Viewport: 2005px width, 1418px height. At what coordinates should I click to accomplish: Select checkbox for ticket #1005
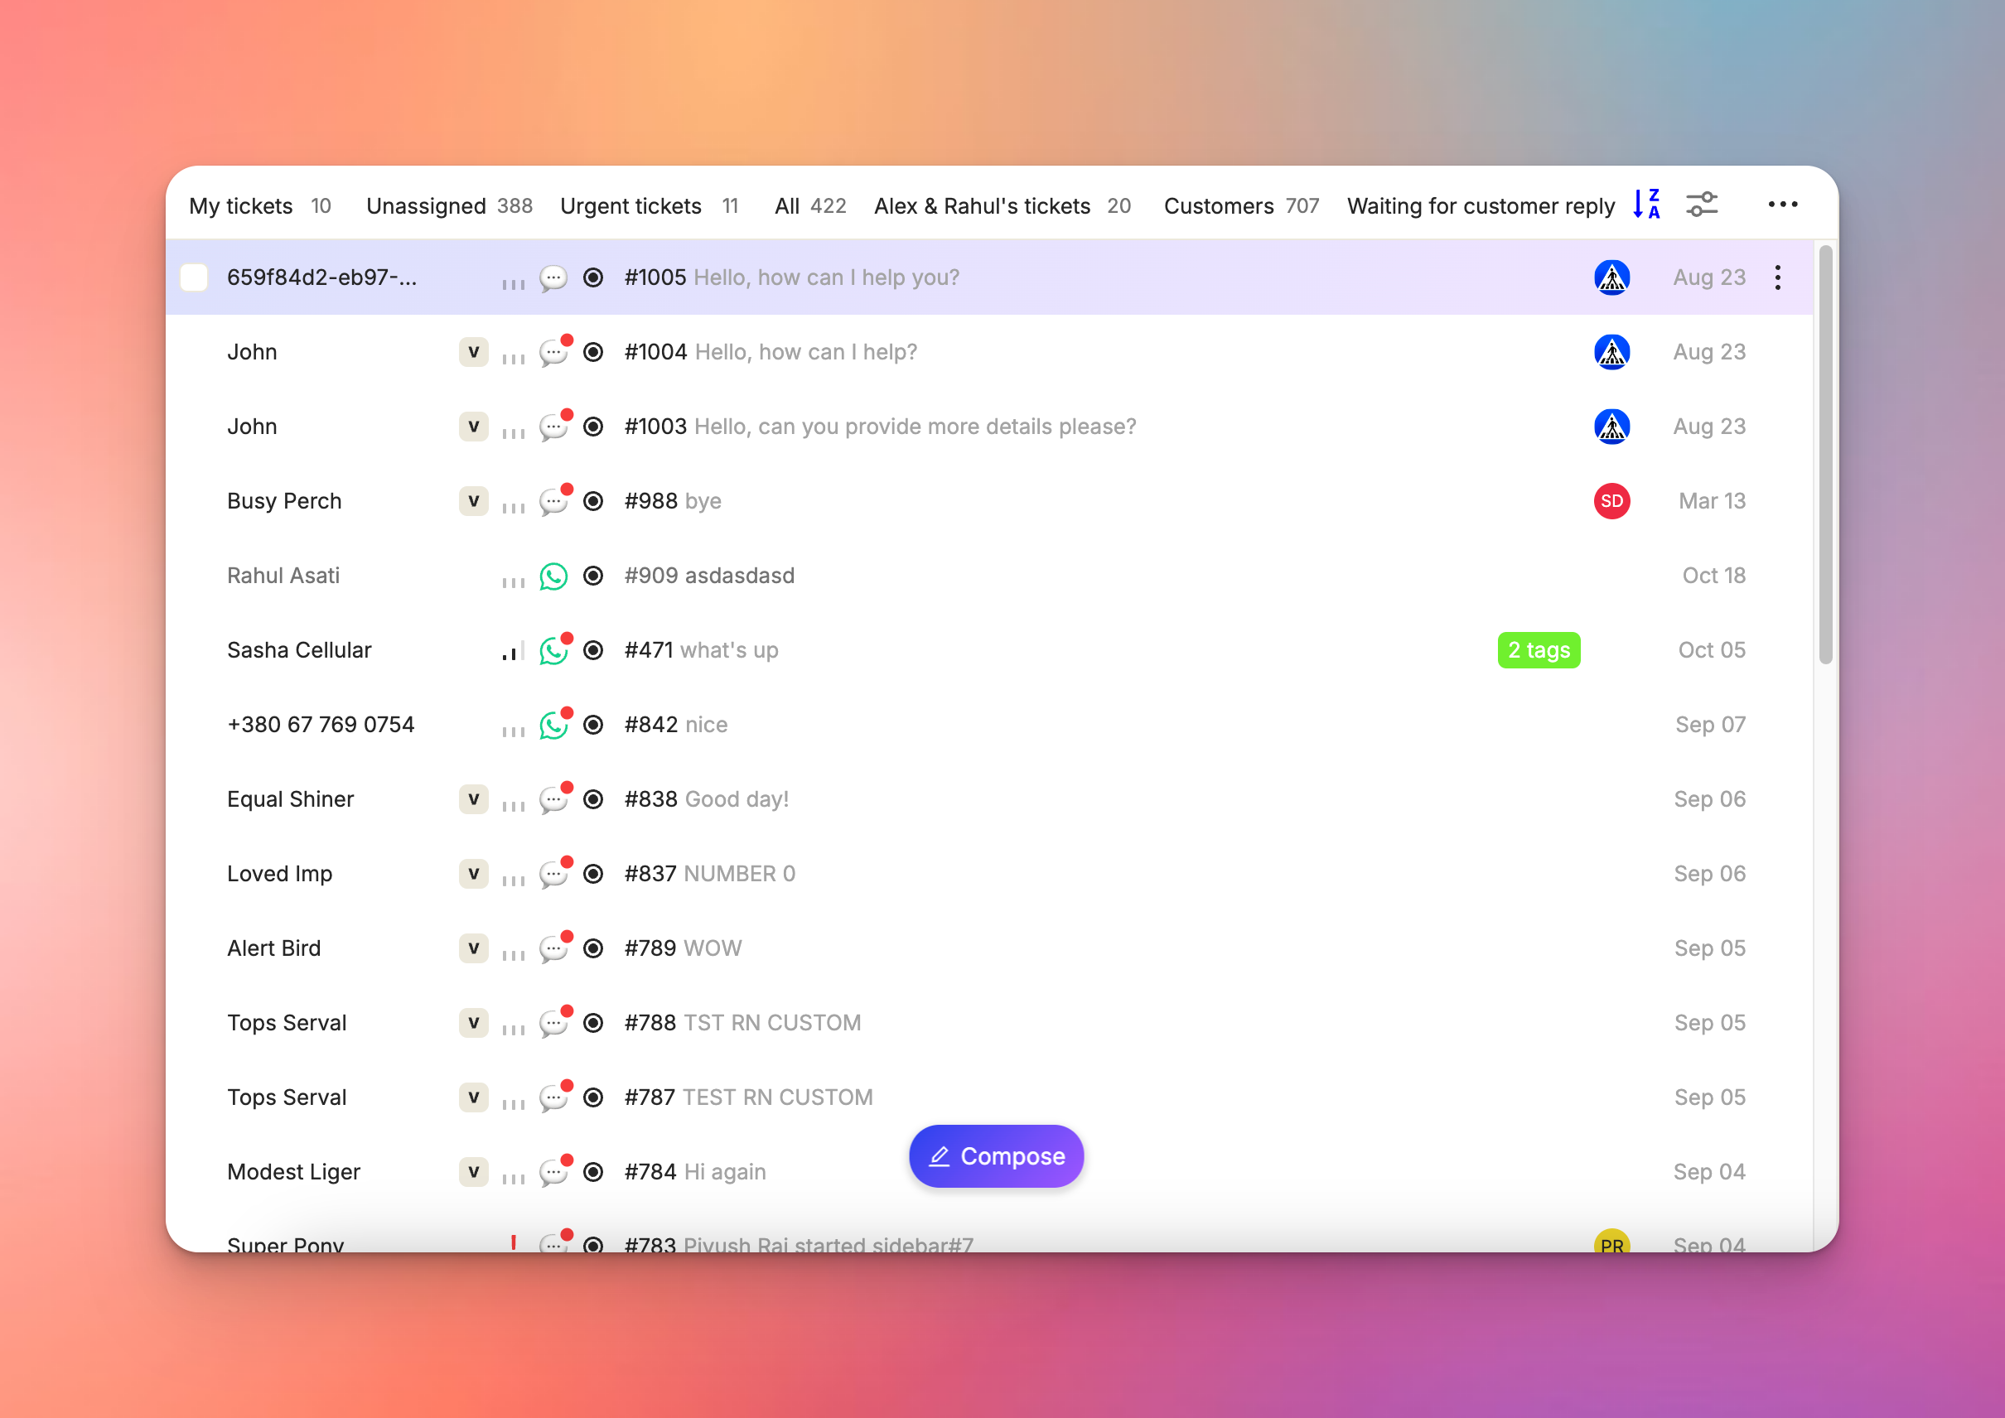point(194,277)
